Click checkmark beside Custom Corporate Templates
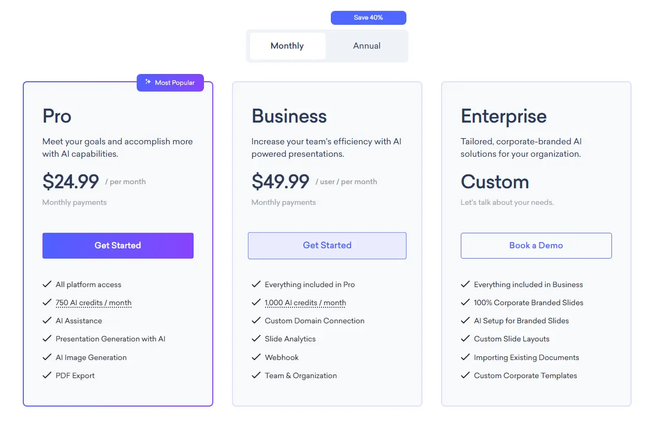657x434 pixels. coord(465,376)
